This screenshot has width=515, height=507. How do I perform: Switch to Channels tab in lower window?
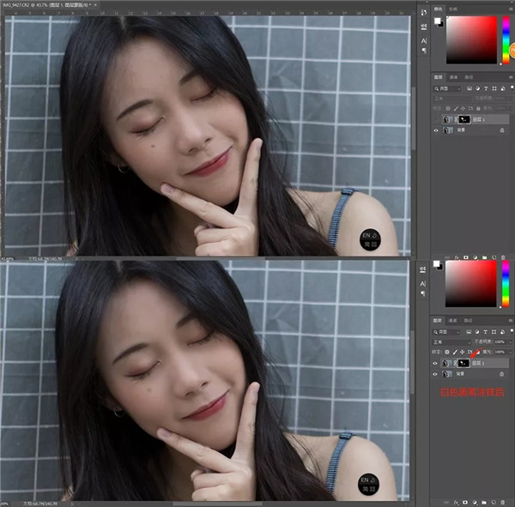pyautogui.click(x=452, y=321)
